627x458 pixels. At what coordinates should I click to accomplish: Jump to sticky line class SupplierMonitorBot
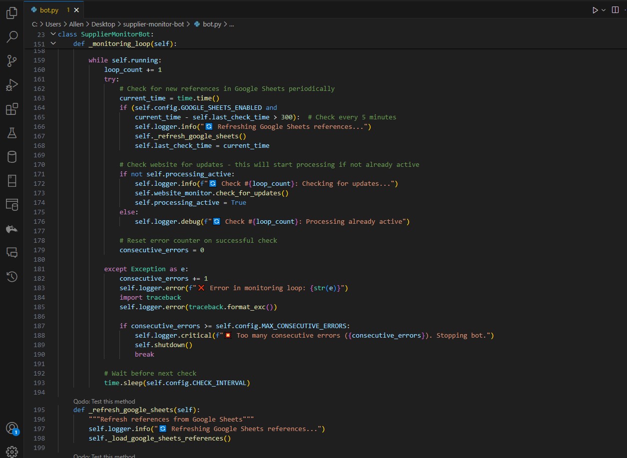coord(106,34)
